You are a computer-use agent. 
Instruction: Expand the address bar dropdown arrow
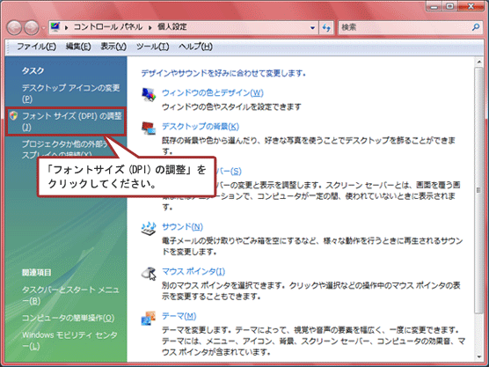coord(312,28)
